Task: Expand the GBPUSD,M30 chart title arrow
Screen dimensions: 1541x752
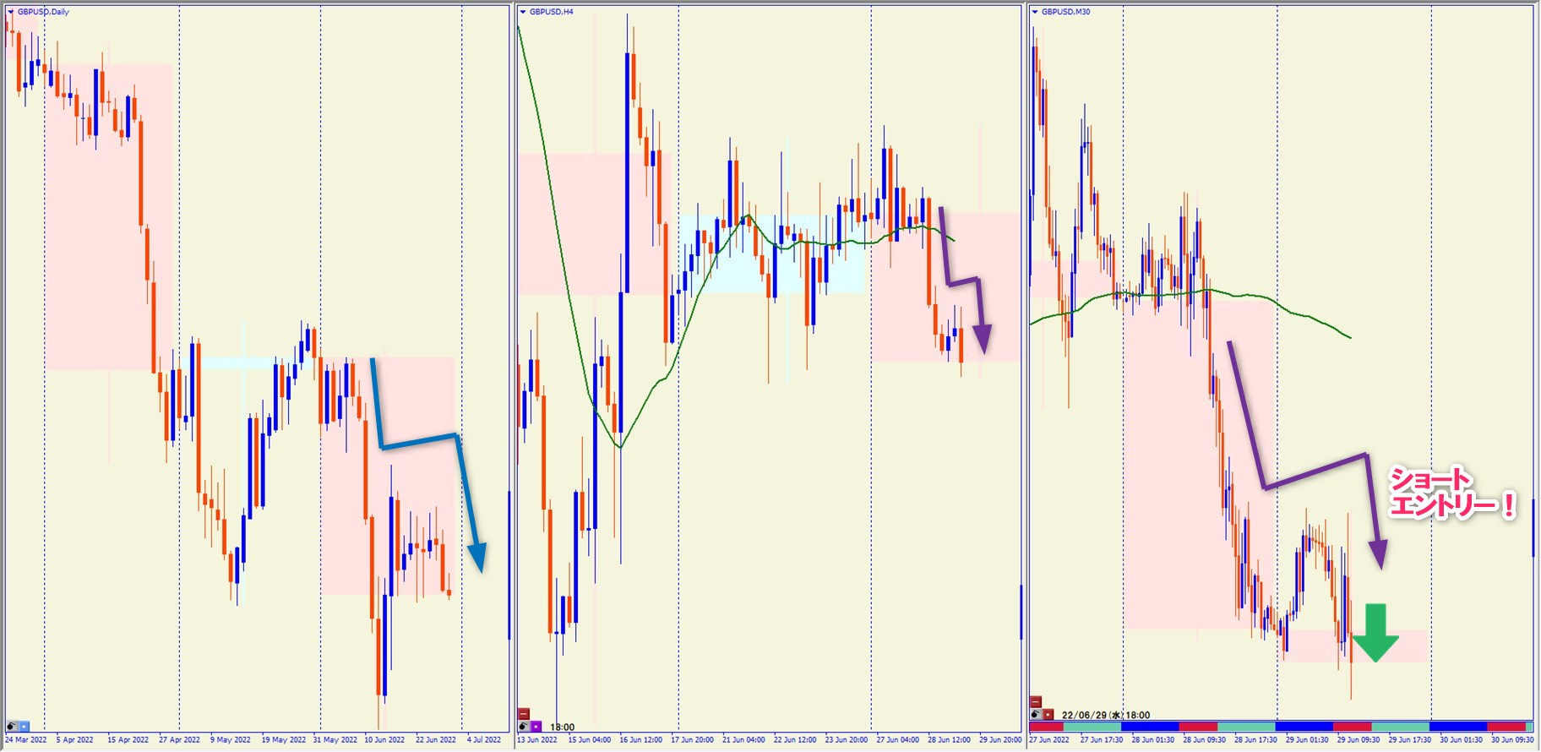Action: [x=1035, y=12]
